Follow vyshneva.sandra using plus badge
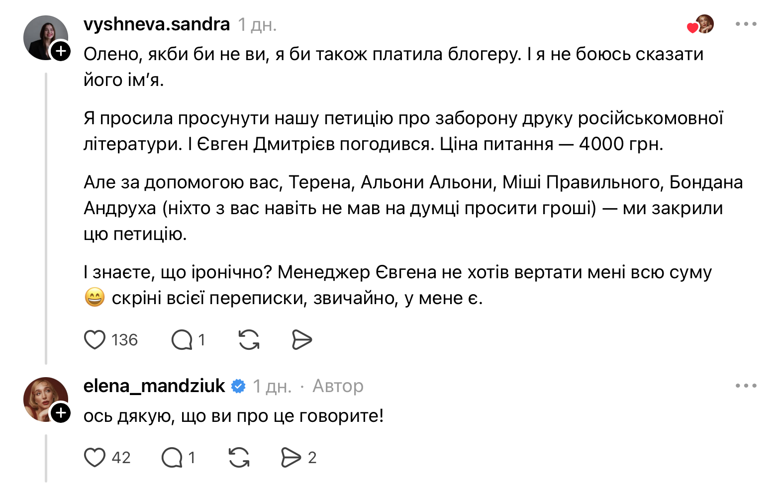This screenshot has width=777, height=483. 61,51
